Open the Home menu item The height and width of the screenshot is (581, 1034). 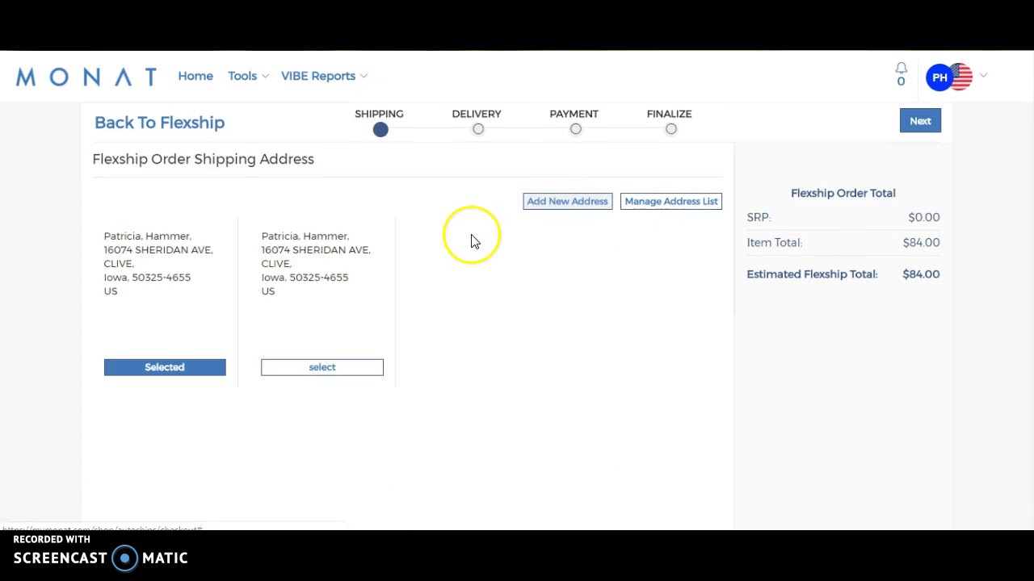pos(195,76)
